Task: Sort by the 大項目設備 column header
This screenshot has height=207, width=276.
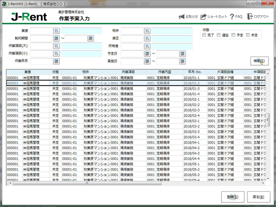Action: click(225, 72)
